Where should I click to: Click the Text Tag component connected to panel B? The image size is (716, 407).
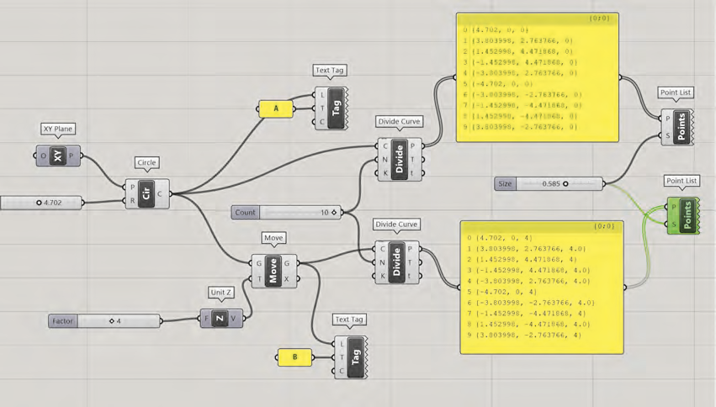point(356,357)
